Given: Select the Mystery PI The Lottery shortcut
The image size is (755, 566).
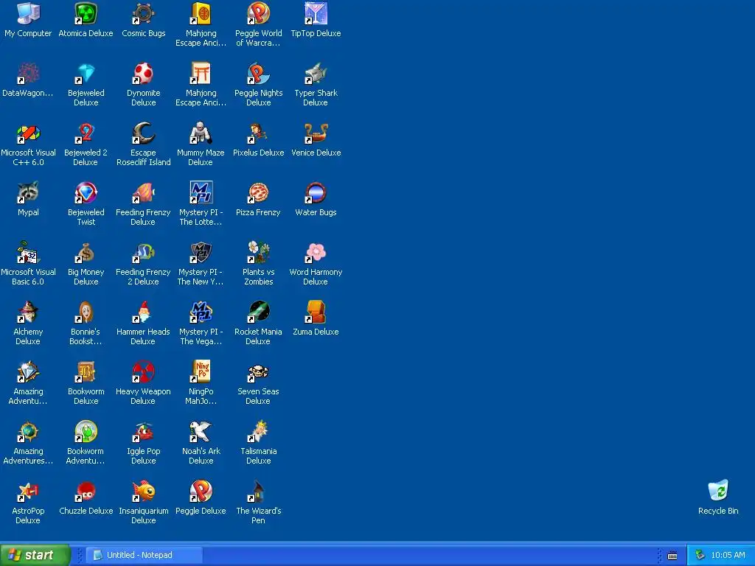Looking at the screenshot, I should 201,192.
